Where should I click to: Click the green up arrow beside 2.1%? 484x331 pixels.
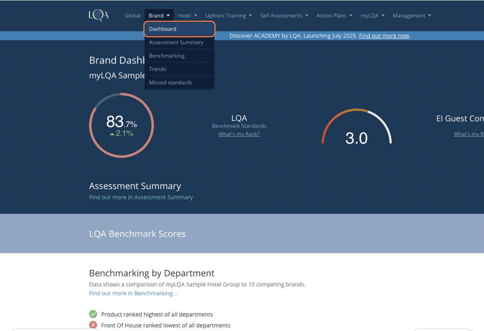coord(112,134)
